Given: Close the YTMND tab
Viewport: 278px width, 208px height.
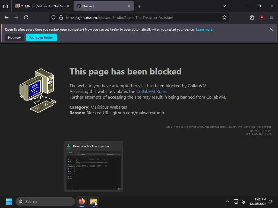Looking at the screenshot, I should click(x=68, y=6).
